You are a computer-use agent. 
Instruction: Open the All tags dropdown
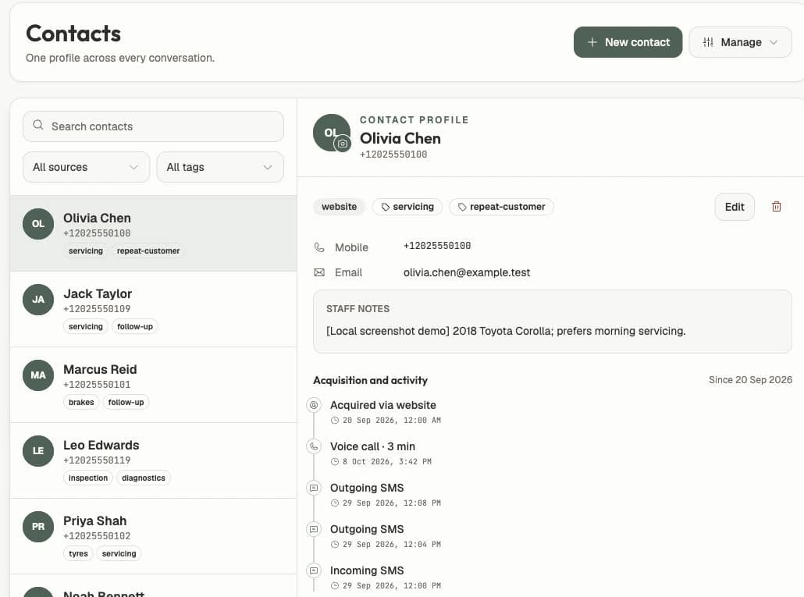click(220, 167)
